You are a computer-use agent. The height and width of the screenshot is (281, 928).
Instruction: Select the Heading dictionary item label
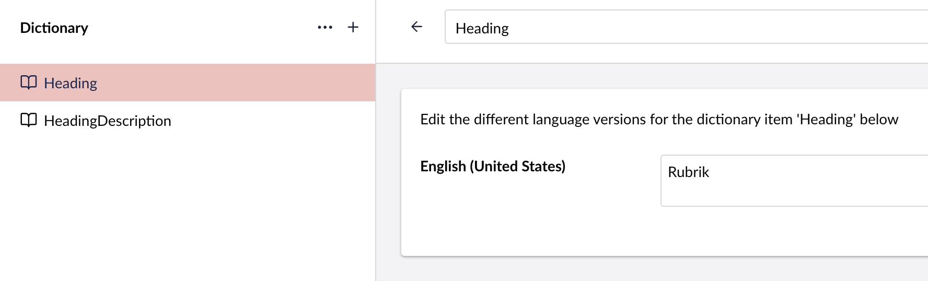coord(71,83)
